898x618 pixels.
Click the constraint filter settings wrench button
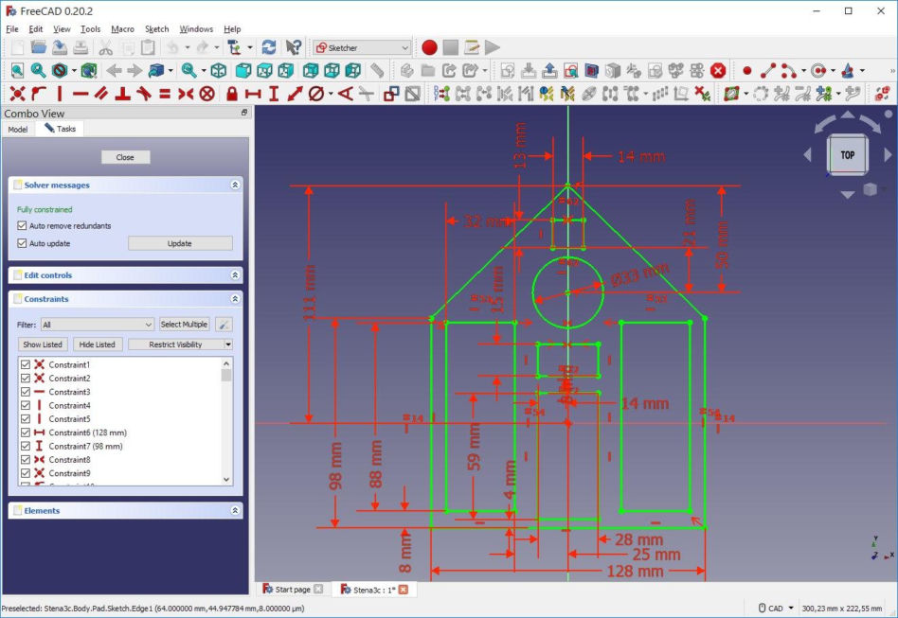(224, 325)
